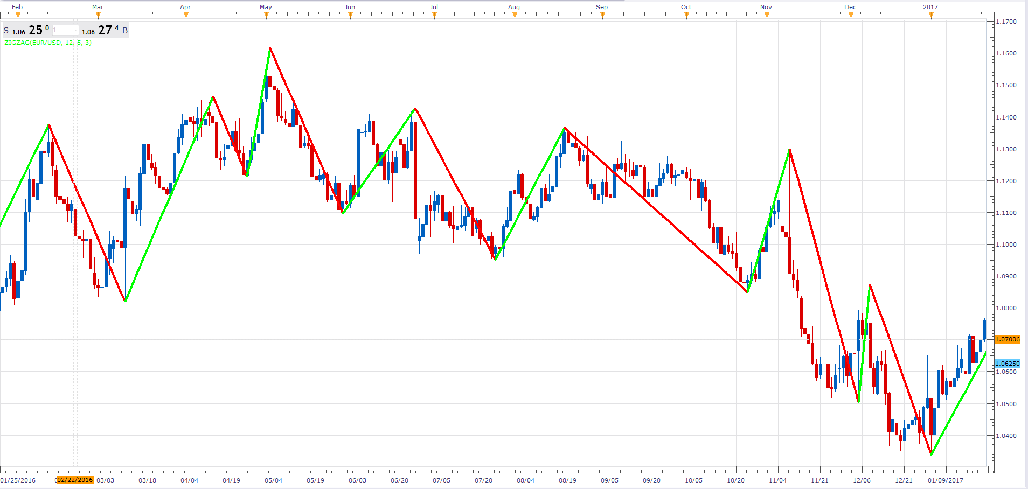Click the 1.1000 price level label

(x=1006, y=244)
